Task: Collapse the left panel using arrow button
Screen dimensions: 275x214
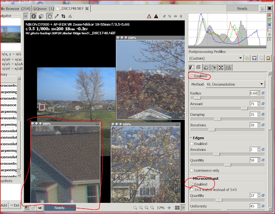Action: tap(26, 16)
